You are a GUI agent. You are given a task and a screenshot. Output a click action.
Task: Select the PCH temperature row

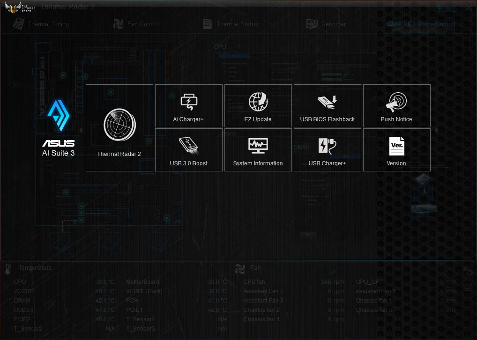pos(177,301)
